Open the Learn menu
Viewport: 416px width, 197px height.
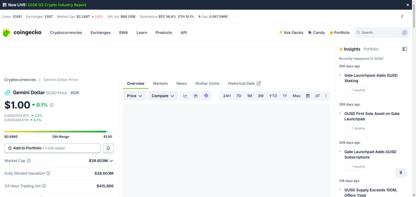[x=142, y=32]
